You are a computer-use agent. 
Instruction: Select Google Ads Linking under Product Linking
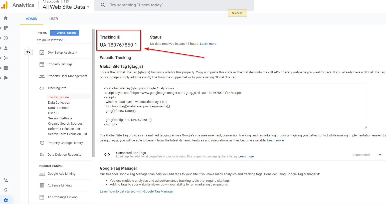pos(61,173)
